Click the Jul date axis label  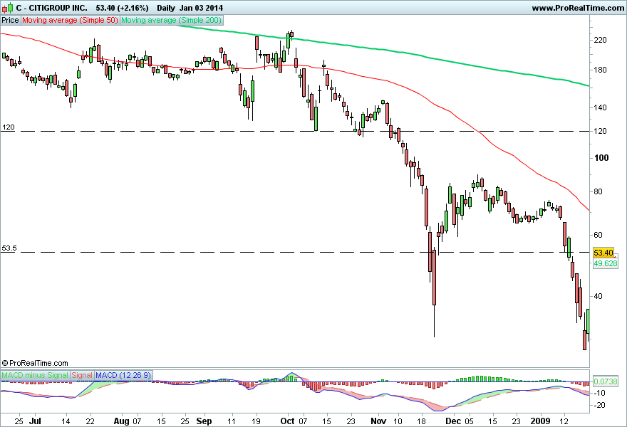(35, 421)
